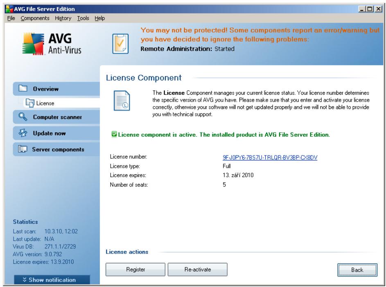Click the Update now arrows icon
The image size is (386, 287).
(23, 133)
